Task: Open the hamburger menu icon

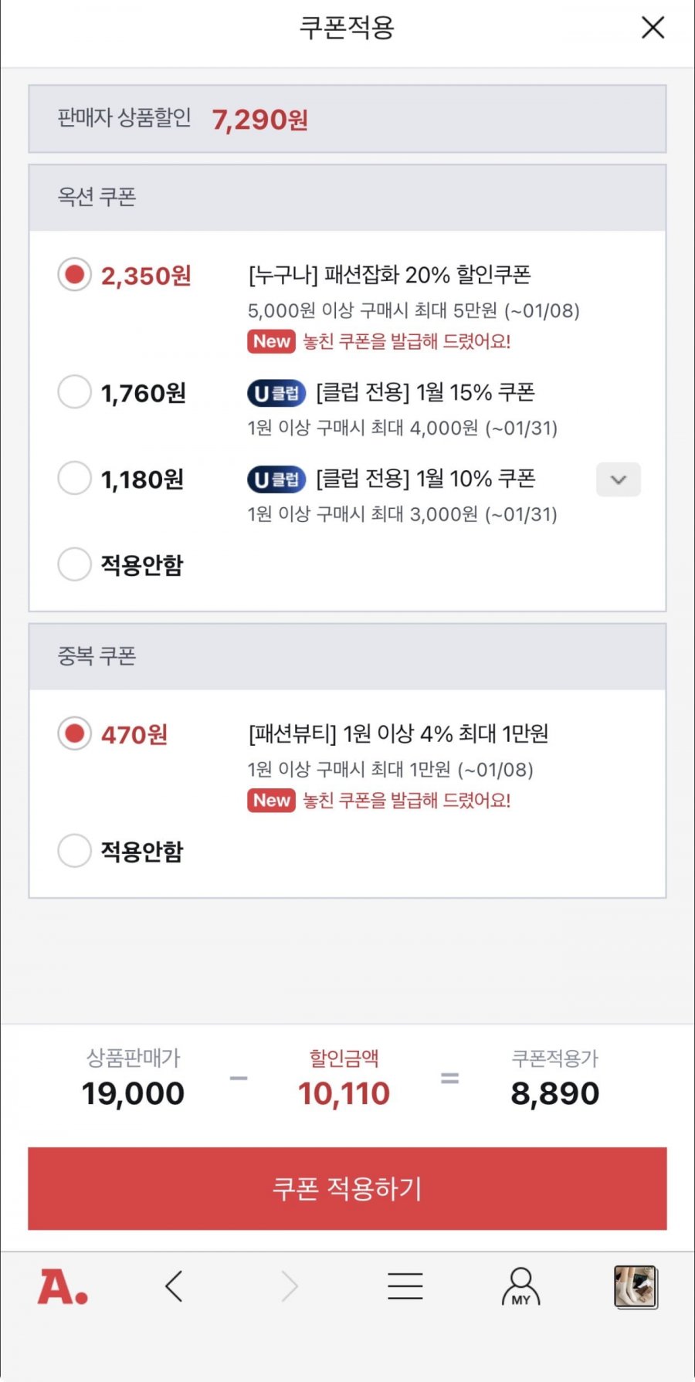Action: (405, 1286)
